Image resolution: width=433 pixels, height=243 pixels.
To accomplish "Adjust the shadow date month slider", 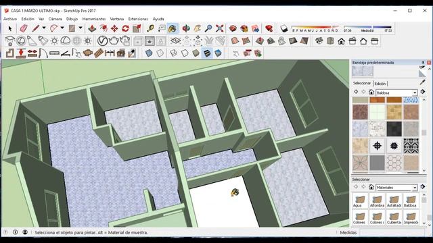I will coord(315,28).
